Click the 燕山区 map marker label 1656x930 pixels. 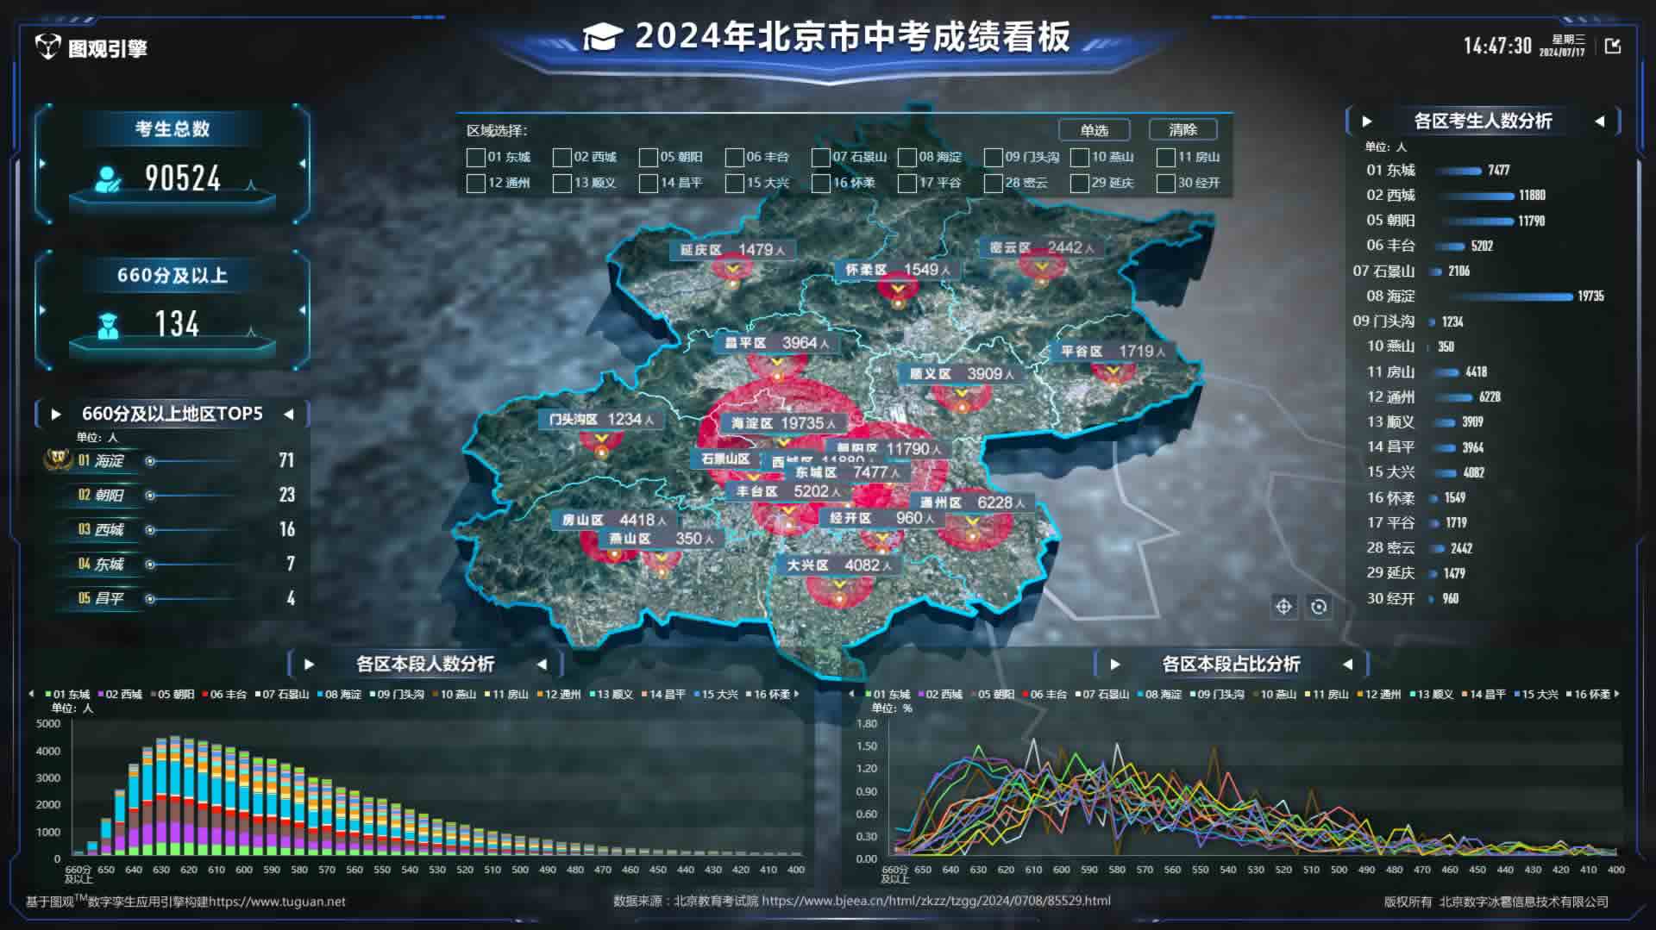(662, 539)
